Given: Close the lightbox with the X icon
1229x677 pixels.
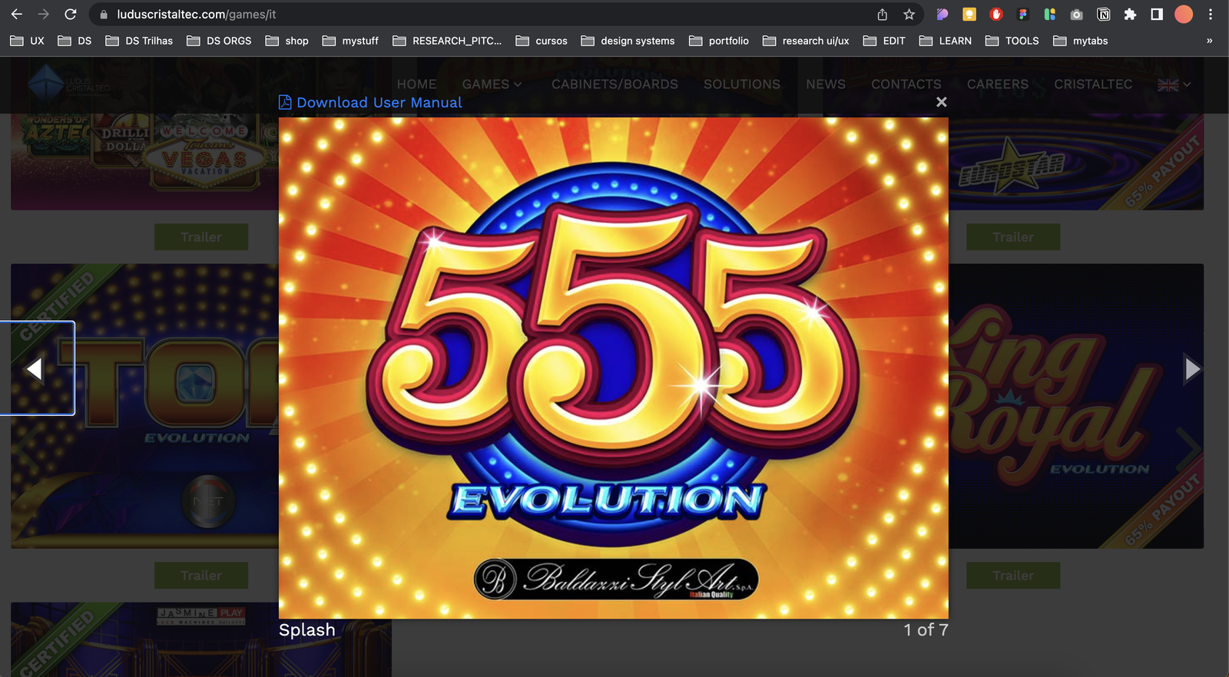Looking at the screenshot, I should coord(941,102).
